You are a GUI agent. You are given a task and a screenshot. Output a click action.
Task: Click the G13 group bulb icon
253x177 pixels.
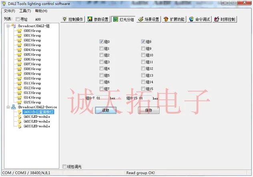[19, 93]
